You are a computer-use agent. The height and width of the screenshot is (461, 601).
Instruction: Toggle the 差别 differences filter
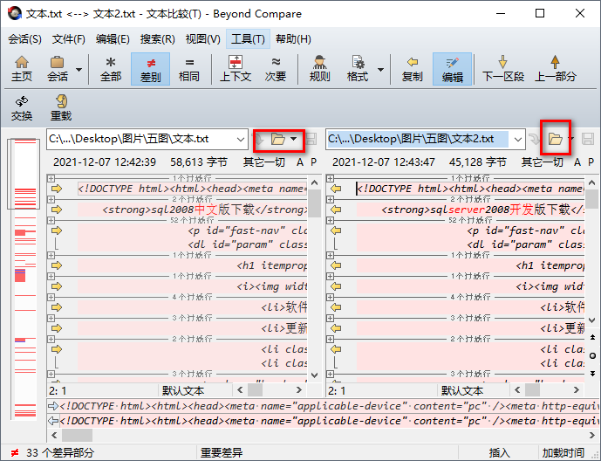(150, 69)
